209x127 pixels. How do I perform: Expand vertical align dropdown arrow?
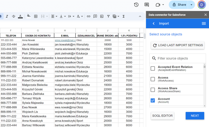click(x=65, y=16)
